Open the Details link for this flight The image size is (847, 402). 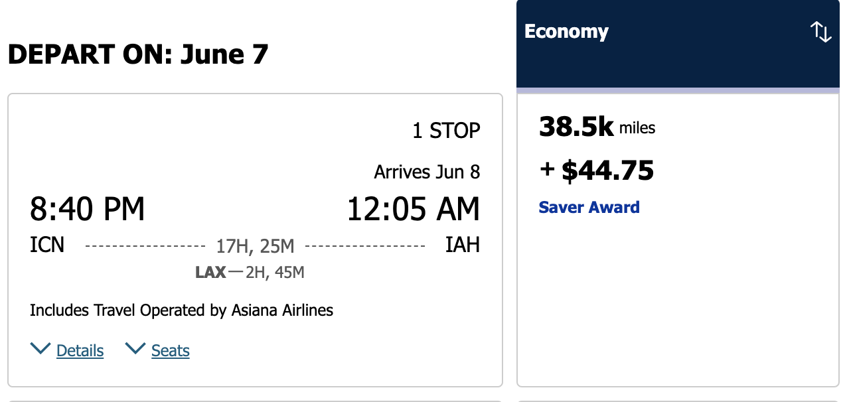click(80, 351)
